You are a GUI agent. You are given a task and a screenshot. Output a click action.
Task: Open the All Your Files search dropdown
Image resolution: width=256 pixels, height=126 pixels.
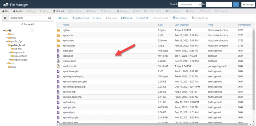190,4
